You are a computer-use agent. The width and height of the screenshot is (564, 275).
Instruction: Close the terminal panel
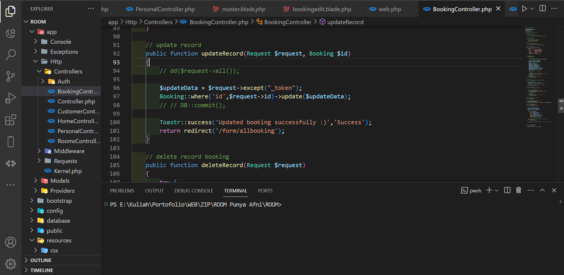coord(554,190)
